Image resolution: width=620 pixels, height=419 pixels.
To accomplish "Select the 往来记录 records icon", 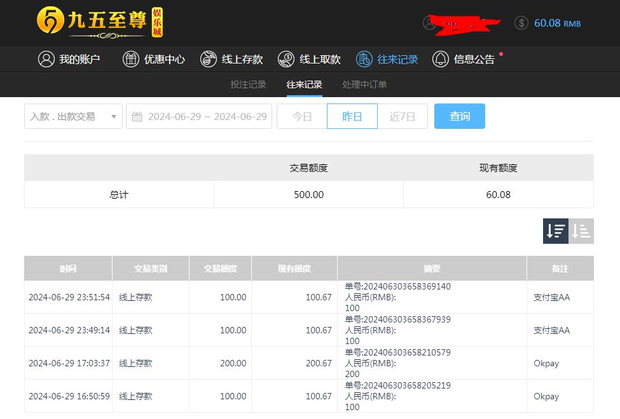I will tap(364, 59).
